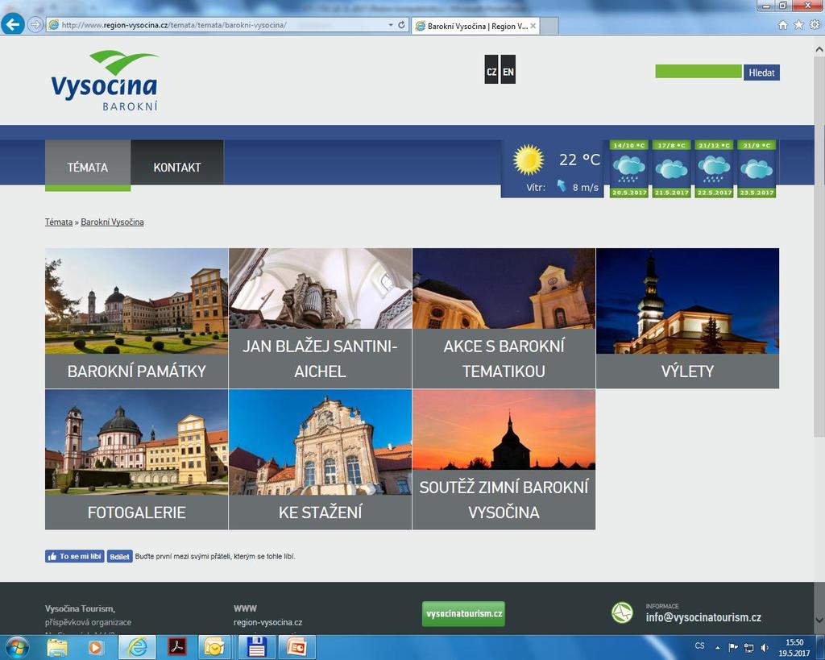Open the network tray icon

[x=748, y=648]
